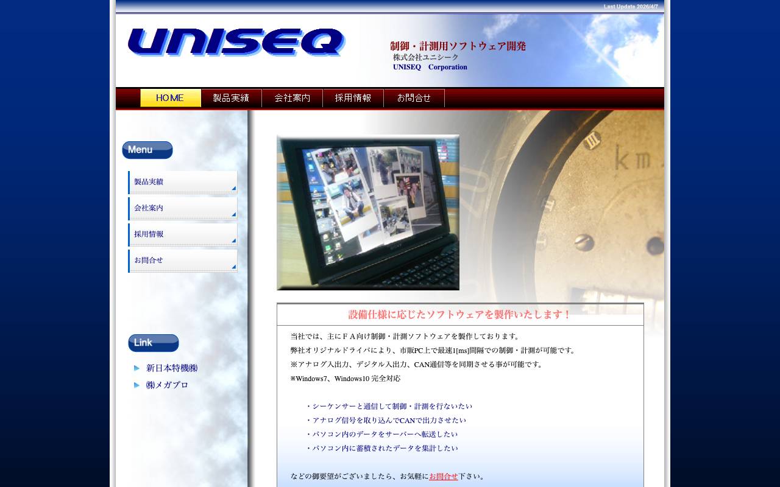Select 会社案内 in the side Menu
This screenshot has width=780, height=487.
(x=183, y=208)
